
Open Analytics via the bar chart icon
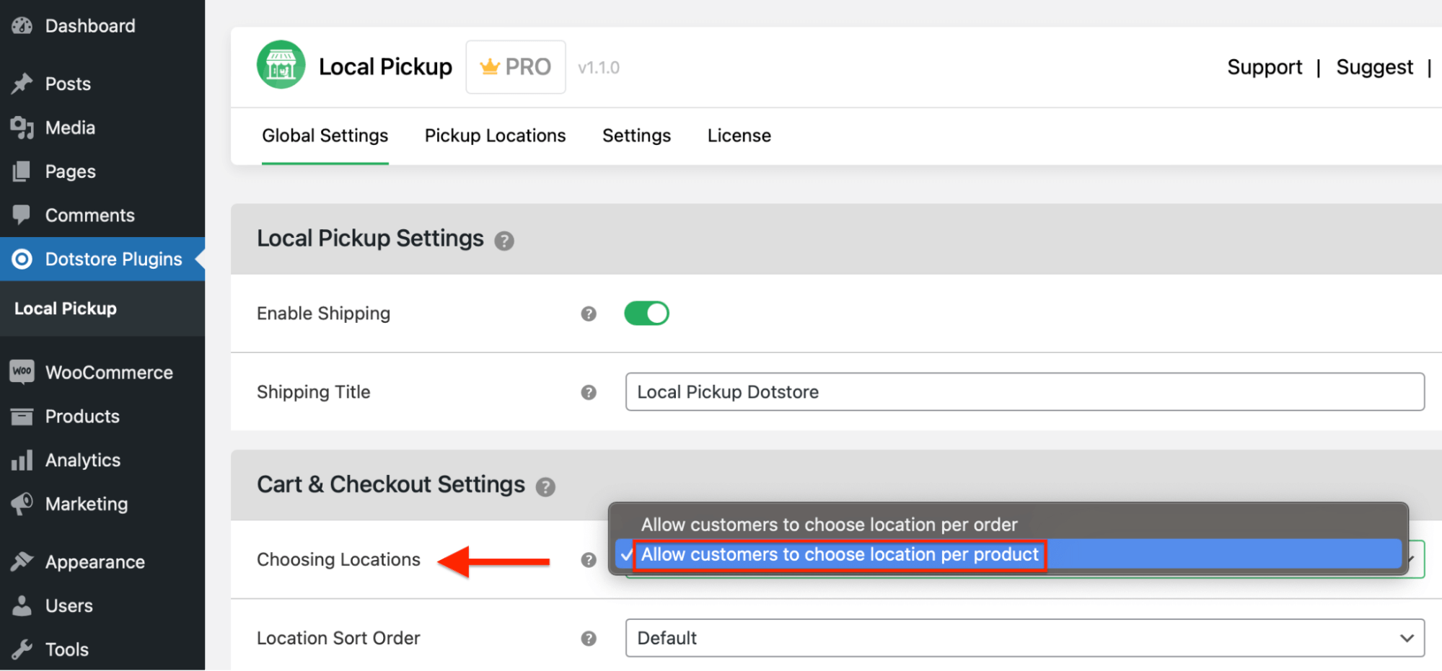[x=22, y=460]
